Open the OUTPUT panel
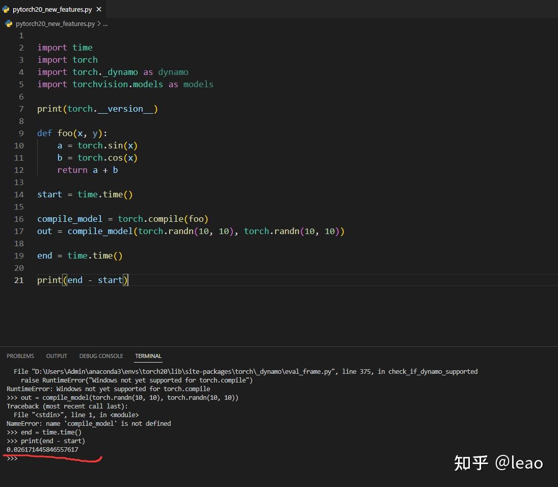The height and width of the screenshot is (487, 558). 56,355
